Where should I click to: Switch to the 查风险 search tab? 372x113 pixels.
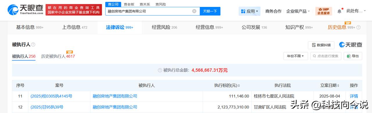point(161,4)
